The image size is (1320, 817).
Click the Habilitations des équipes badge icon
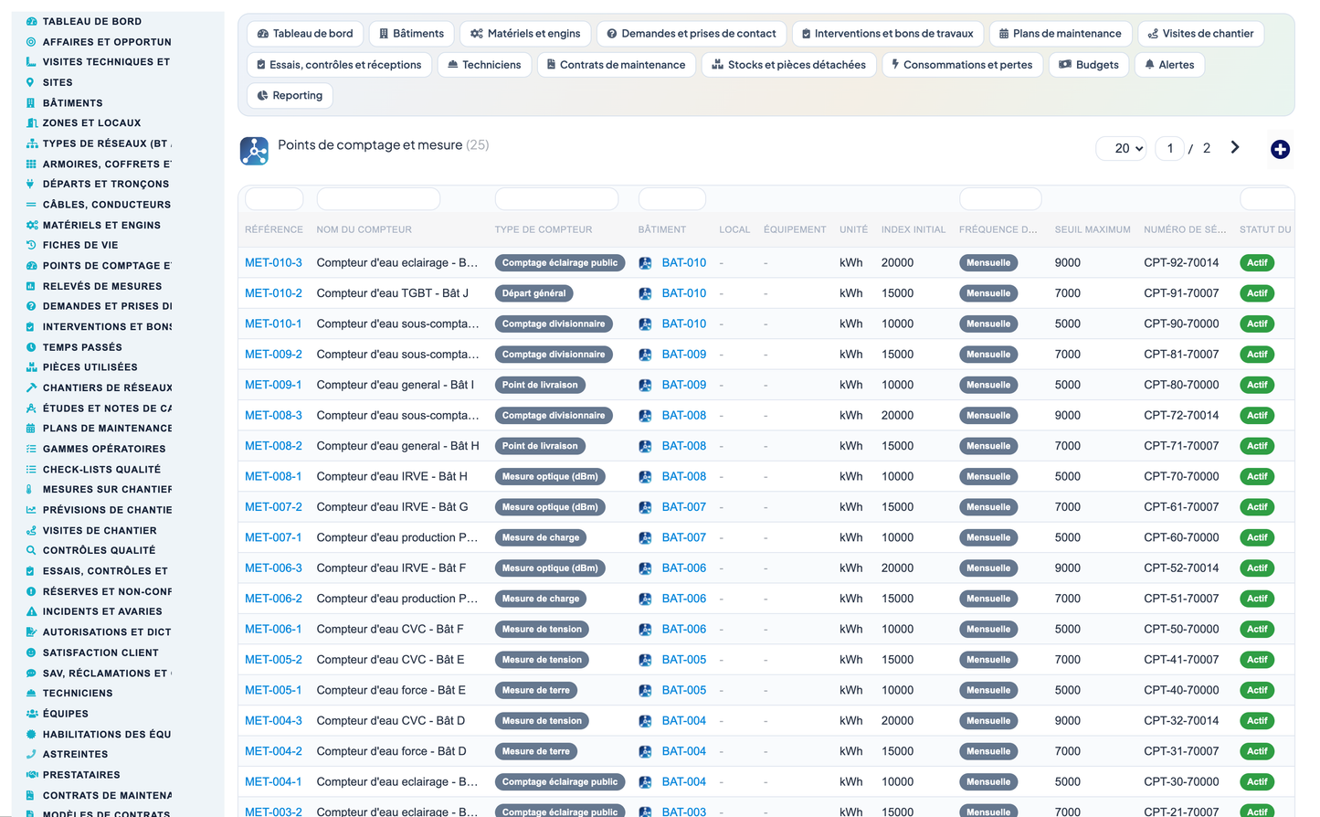31,734
